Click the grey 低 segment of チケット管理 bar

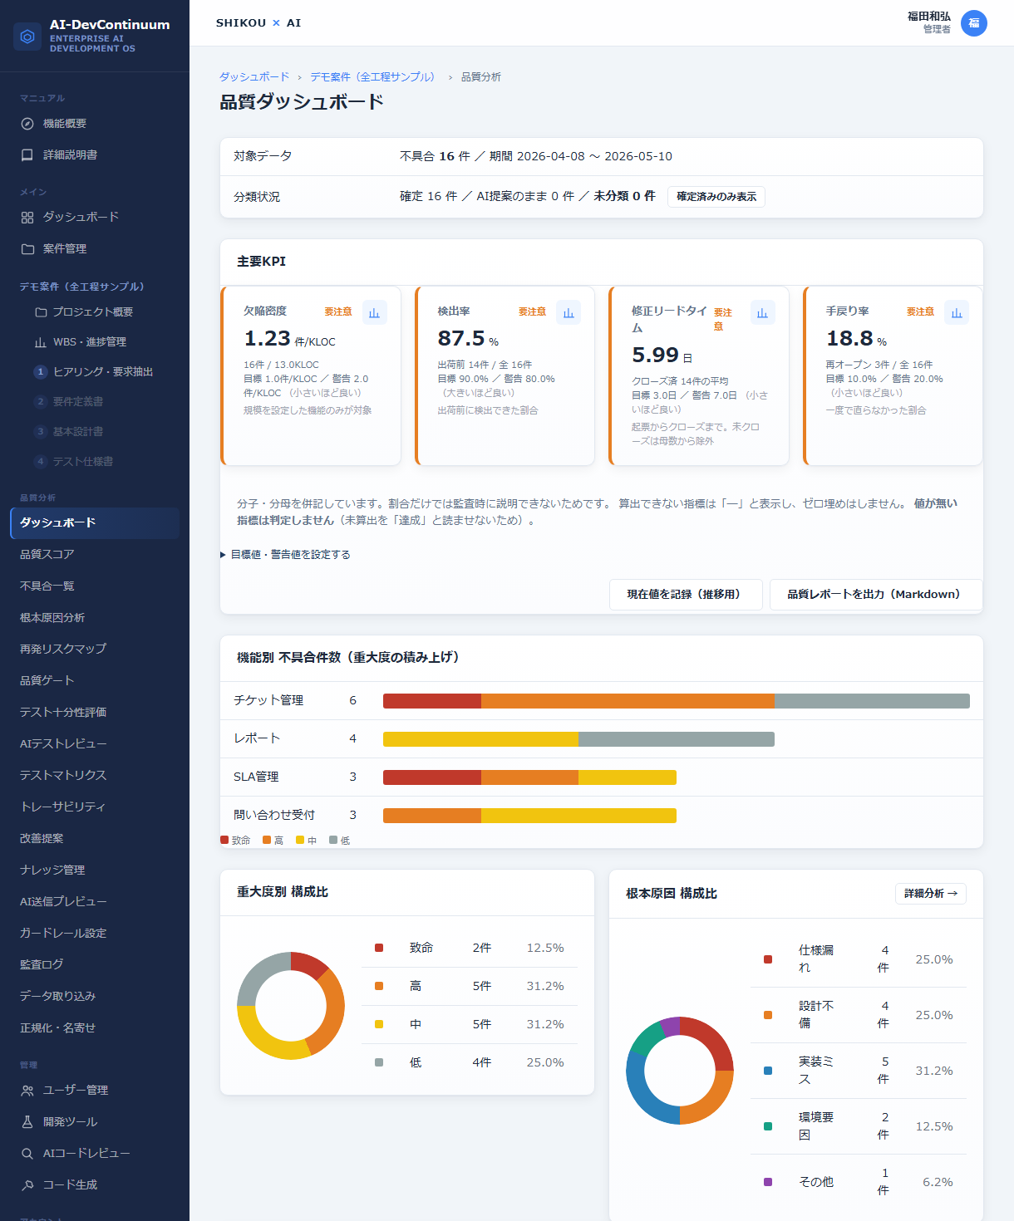(872, 701)
